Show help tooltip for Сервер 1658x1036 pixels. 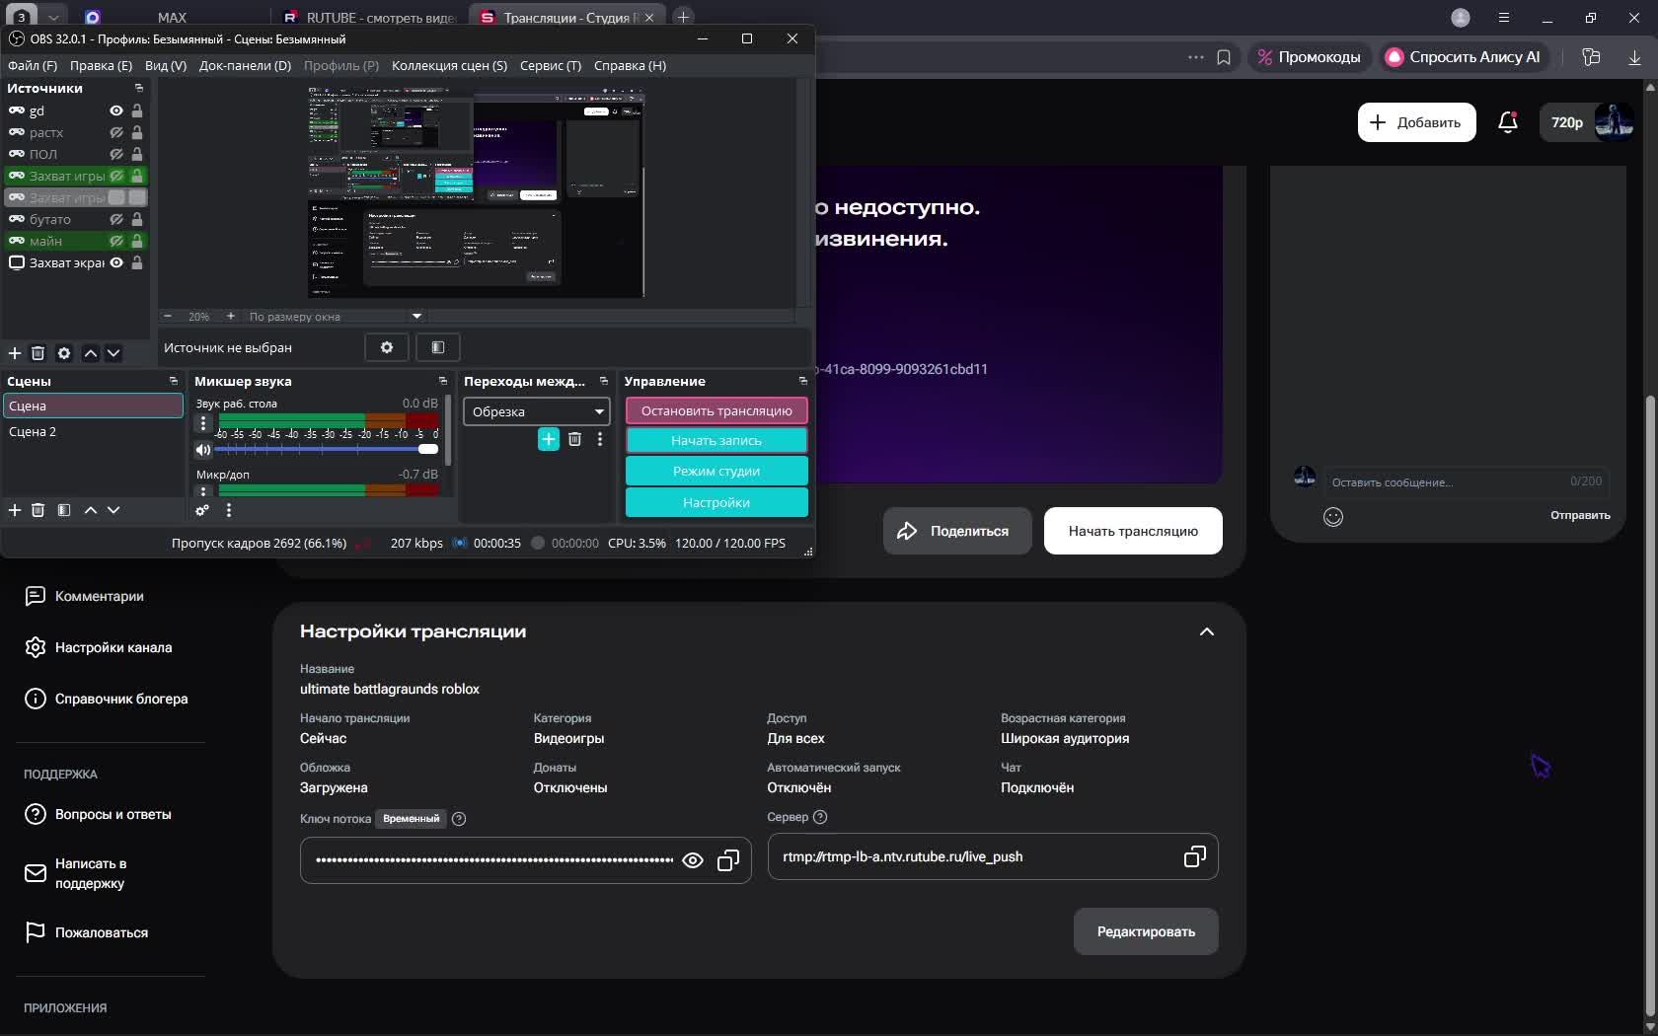click(820, 817)
